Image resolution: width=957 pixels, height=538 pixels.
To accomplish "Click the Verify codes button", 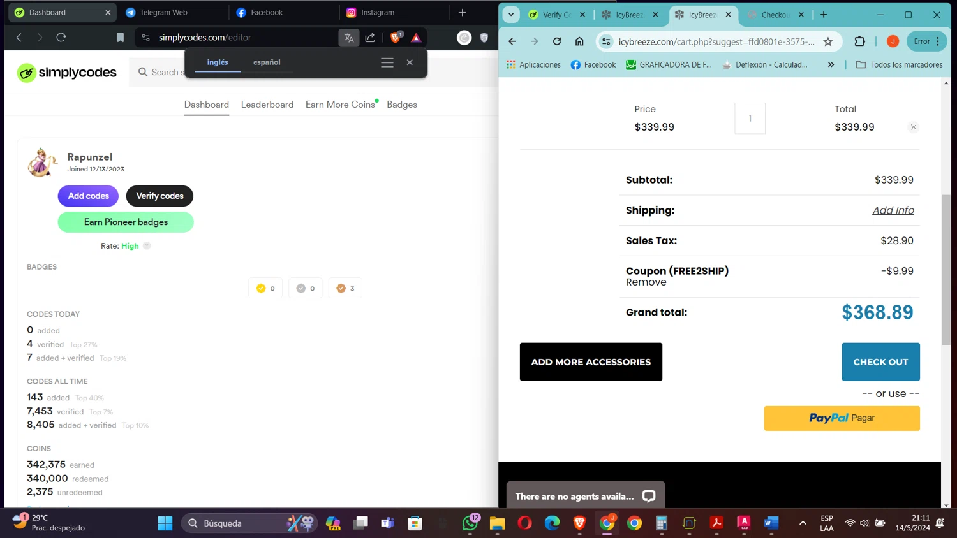I will pyautogui.click(x=159, y=196).
